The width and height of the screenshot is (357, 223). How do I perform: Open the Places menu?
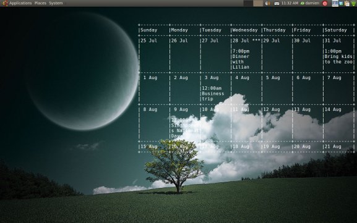(x=40, y=3)
